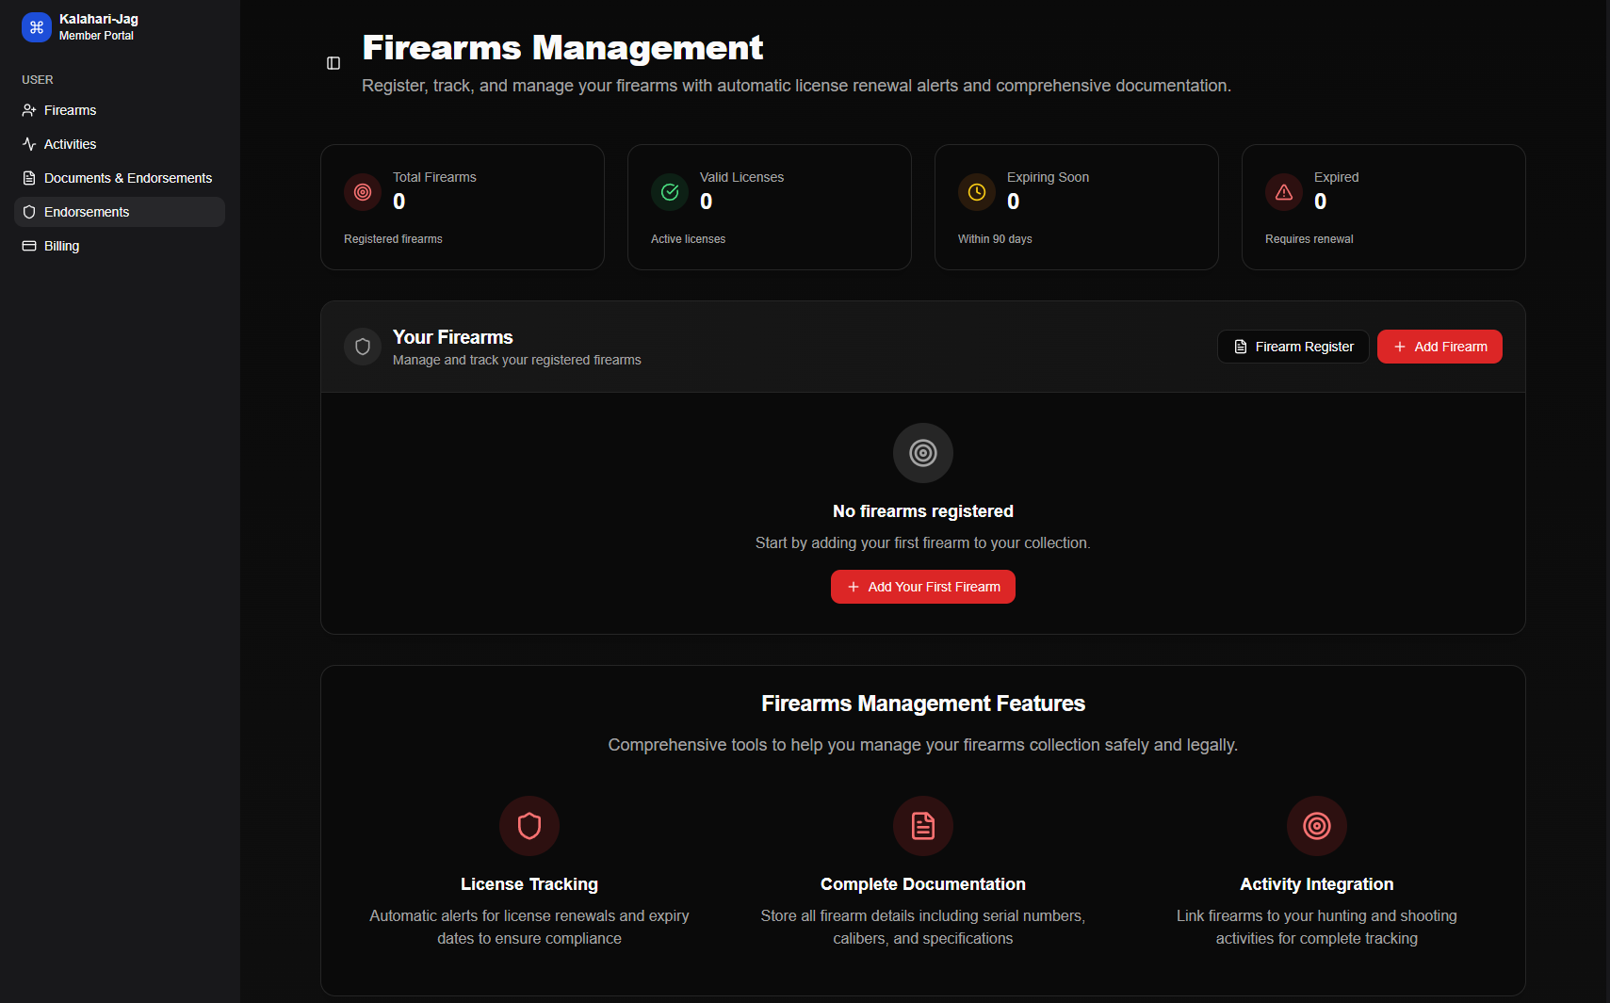1610x1003 pixels.
Task: Click the Add Firearm button
Action: (1439, 347)
